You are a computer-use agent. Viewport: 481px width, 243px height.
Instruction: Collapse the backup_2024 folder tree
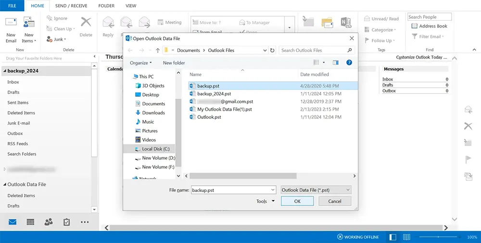point(5,71)
